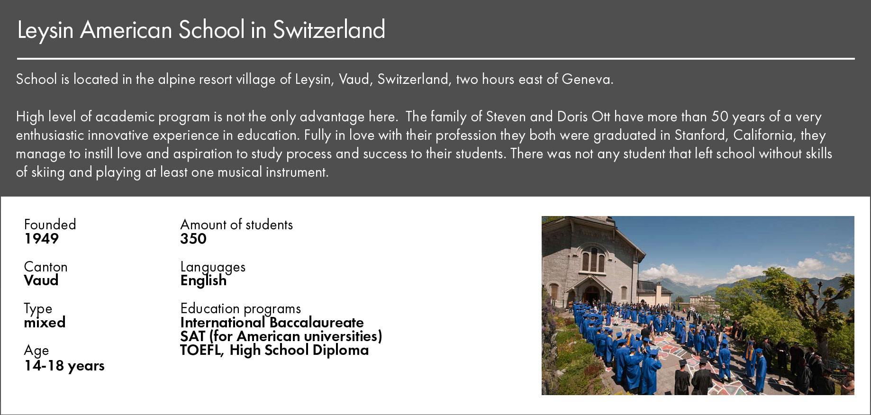Screen dimensions: 871x415
Task: Click the sentence about location east of Geneva
Action: click(x=315, y=79)
